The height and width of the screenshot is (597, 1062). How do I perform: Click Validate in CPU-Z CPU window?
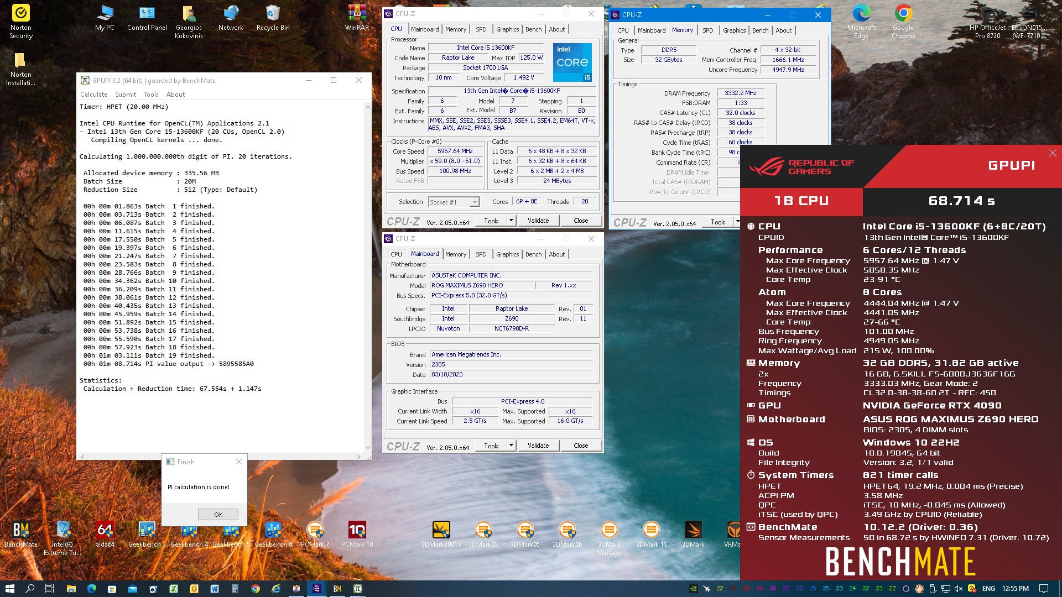(x=538, y=221)
